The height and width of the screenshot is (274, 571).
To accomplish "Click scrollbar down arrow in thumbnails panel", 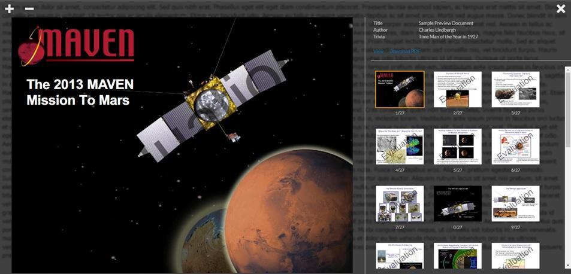I will coord(568,265).
